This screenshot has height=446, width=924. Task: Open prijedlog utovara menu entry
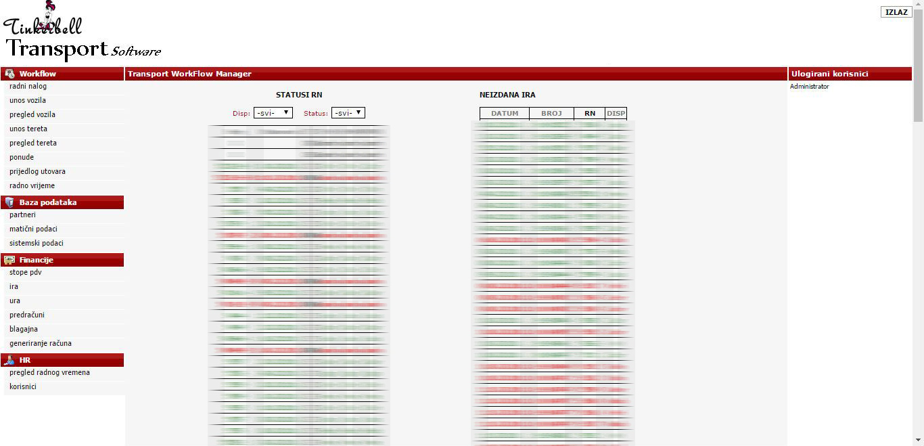(x=37, y=172)
